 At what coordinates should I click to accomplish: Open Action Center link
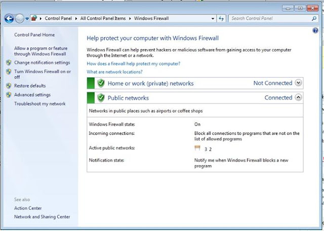[x=28, y=208]
